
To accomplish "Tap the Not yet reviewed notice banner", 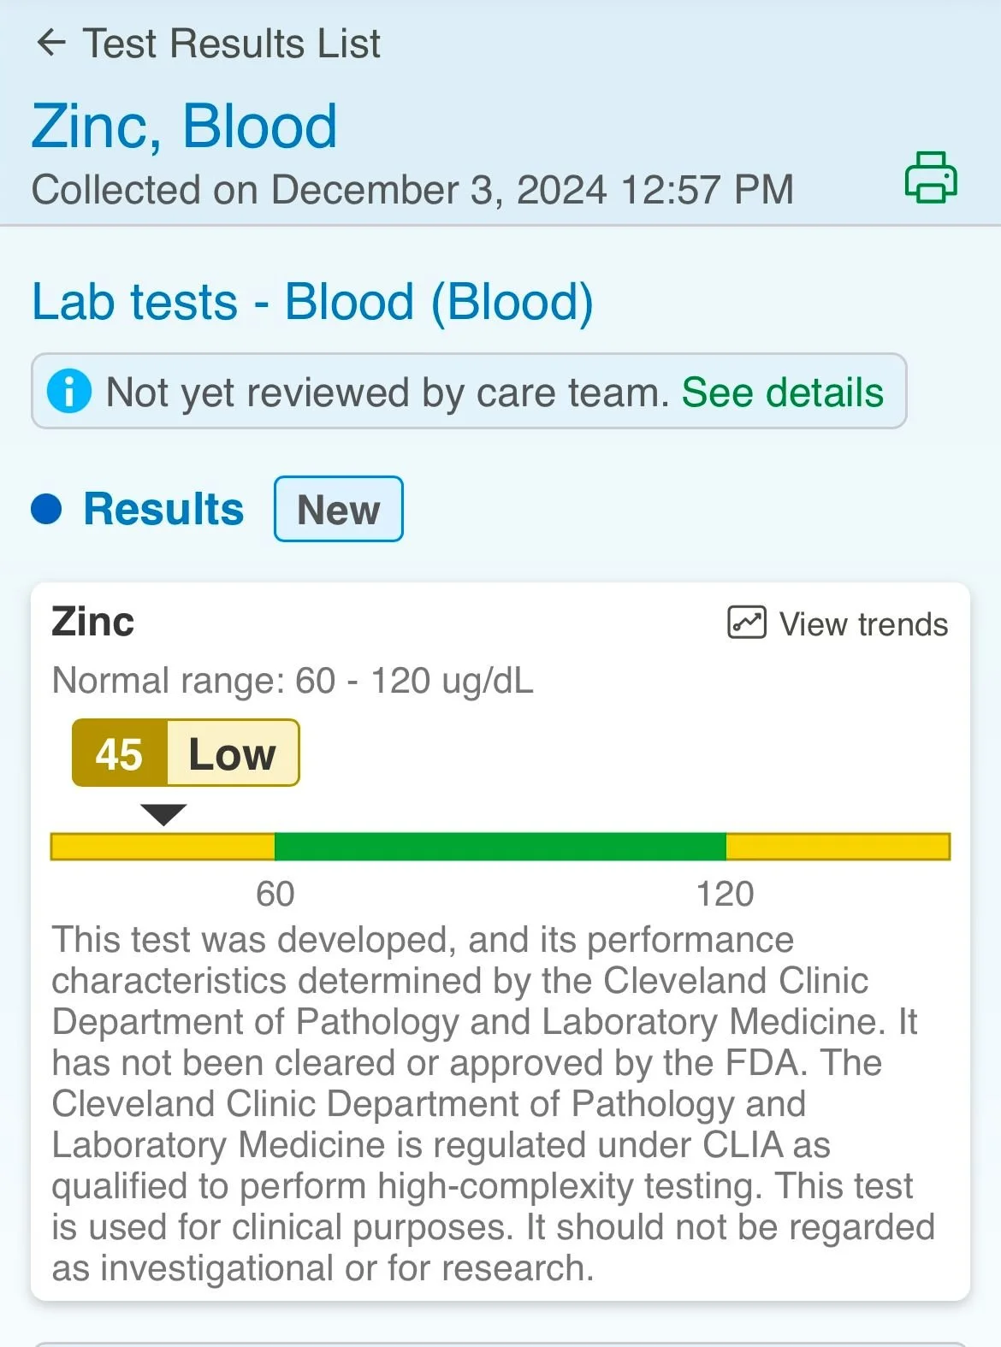I will 469,391.
